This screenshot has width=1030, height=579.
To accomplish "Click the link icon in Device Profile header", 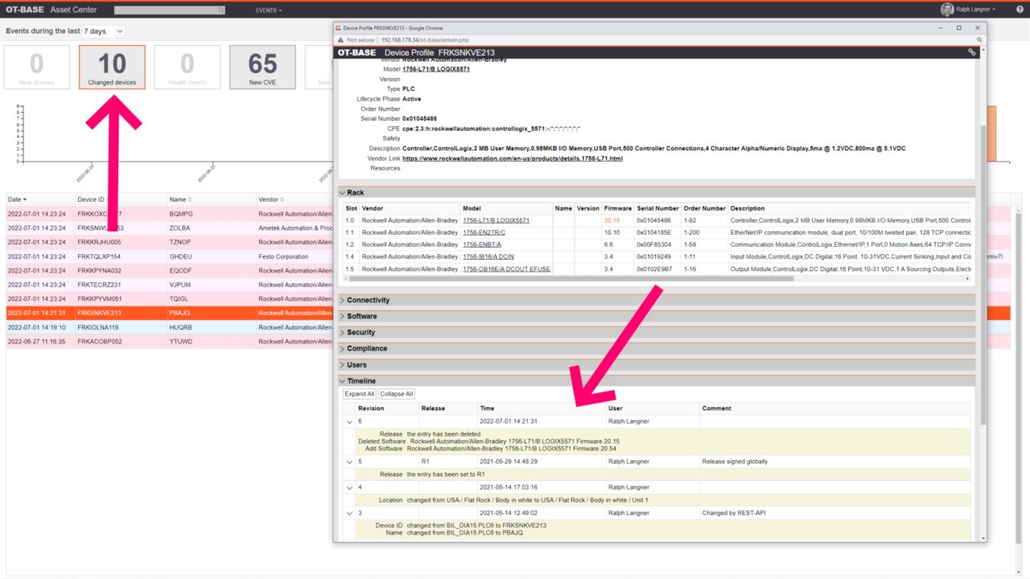I will coord(972,52).
